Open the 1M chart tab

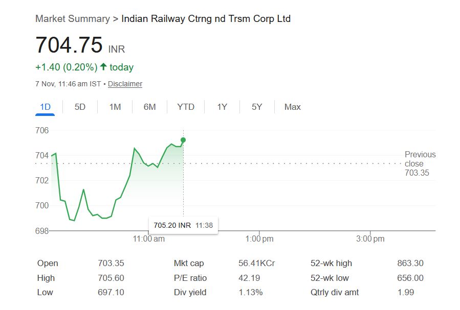point(115,107)
